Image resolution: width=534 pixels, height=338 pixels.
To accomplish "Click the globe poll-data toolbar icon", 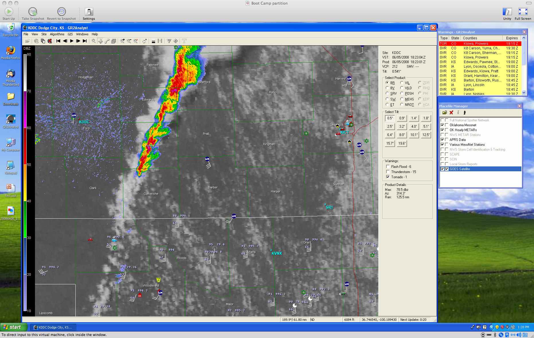I will point(36,41).
